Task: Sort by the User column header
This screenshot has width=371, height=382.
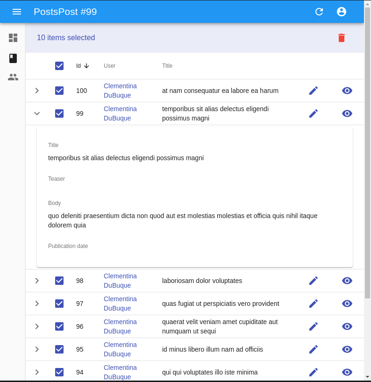Action: pyautogui.click(x=109, y=66)
